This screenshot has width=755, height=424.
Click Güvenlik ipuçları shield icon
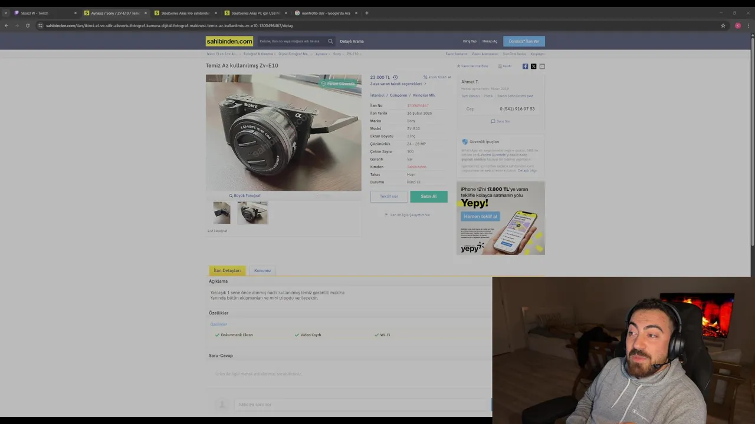(465, 142)
